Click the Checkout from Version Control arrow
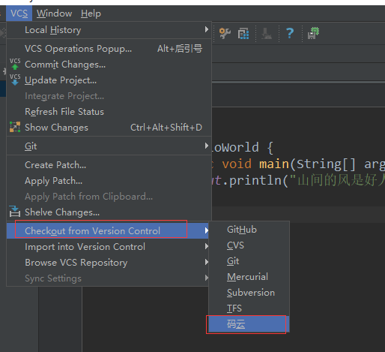 pyautogui.click(x=206, y=230)
